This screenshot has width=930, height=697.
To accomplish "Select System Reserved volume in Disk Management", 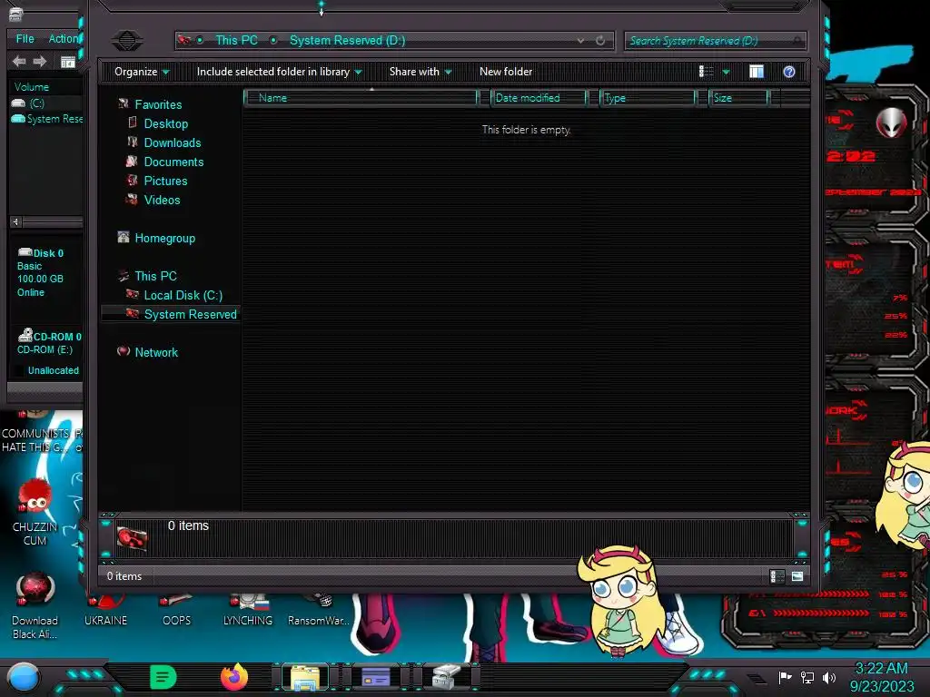I will (45, 119).
